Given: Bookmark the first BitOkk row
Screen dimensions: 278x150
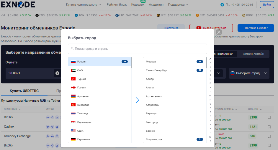Looking at the screenshot, I should [269, 117].
